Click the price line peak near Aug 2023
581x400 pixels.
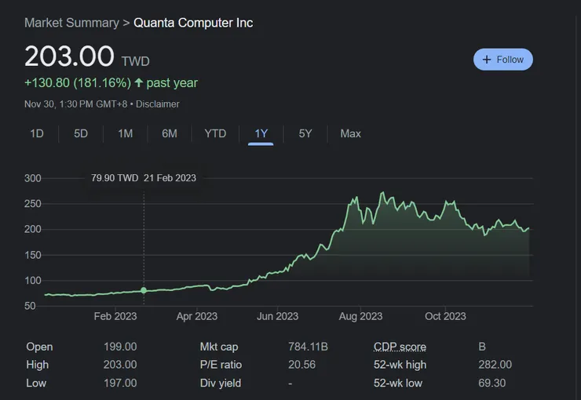click(x=382, y=193)
